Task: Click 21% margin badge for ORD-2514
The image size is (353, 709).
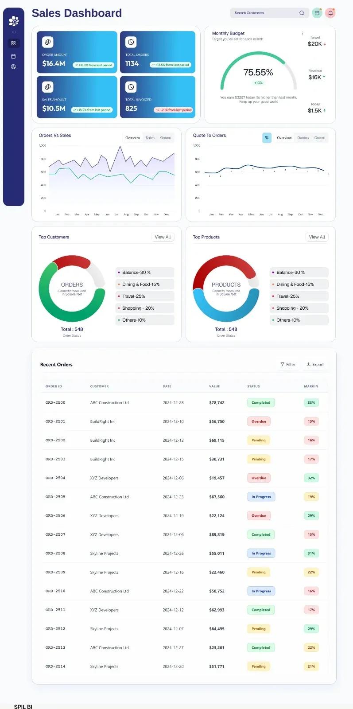Action: pyautogui.click(x=311, y=666)
